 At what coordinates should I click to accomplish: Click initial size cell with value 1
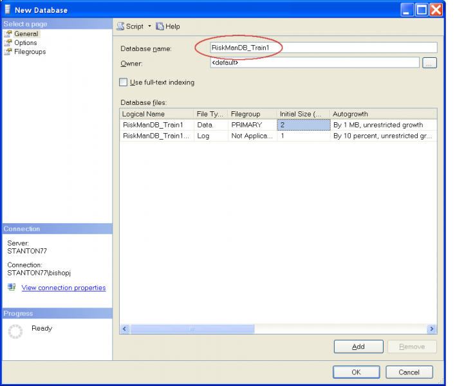(304, 136)
